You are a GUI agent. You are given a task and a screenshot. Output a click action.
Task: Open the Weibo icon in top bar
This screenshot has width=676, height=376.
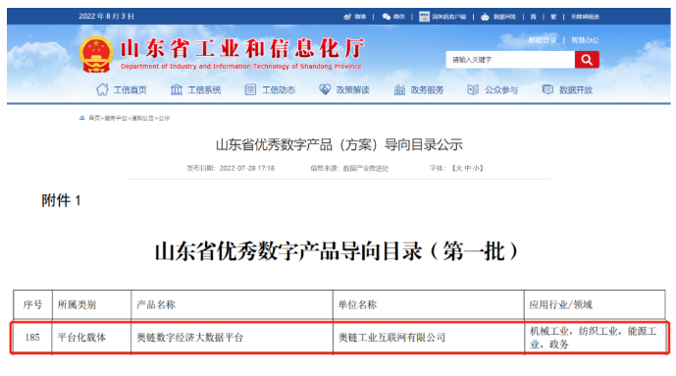point(347,17)
